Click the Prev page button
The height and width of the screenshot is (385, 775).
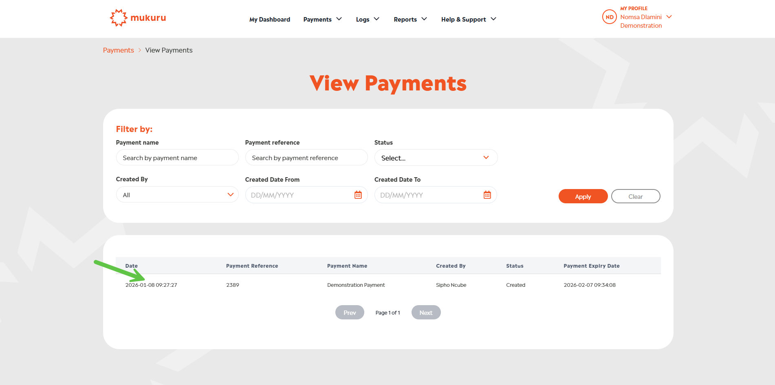pyautogui.click(x=349, y=312)
